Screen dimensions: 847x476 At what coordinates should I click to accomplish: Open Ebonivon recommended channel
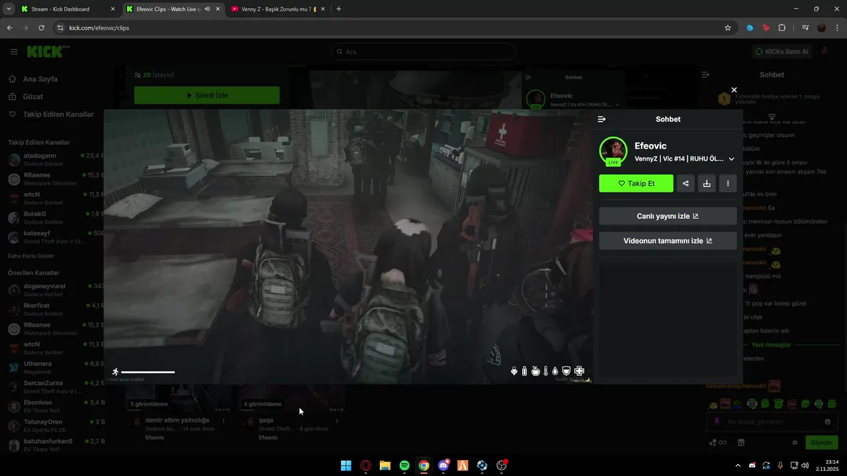pos(56,406)
